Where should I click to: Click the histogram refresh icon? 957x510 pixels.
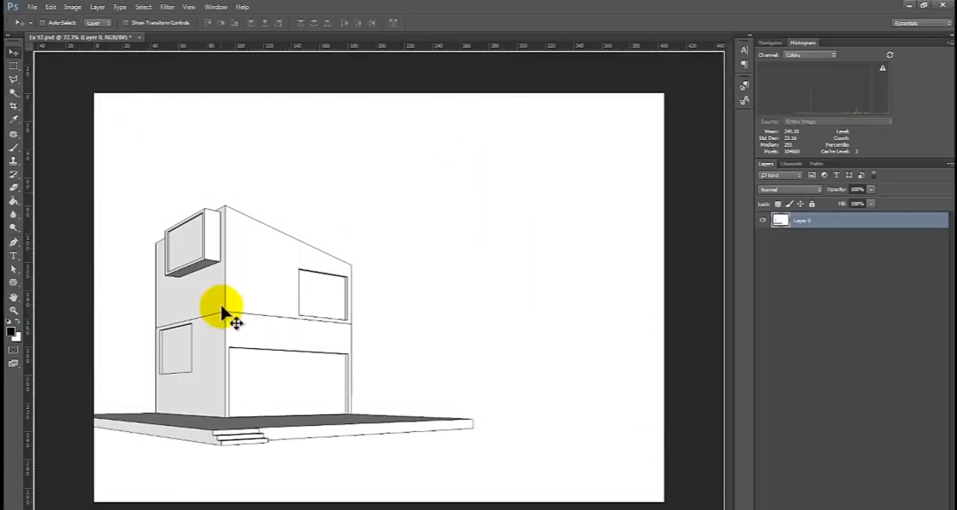[890, 55]
